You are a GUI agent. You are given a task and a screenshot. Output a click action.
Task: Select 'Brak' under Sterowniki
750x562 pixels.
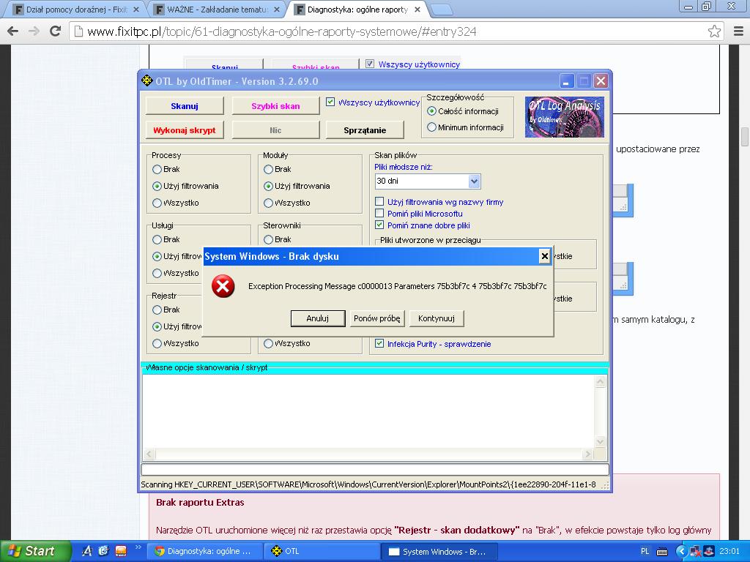pos(268,239)
